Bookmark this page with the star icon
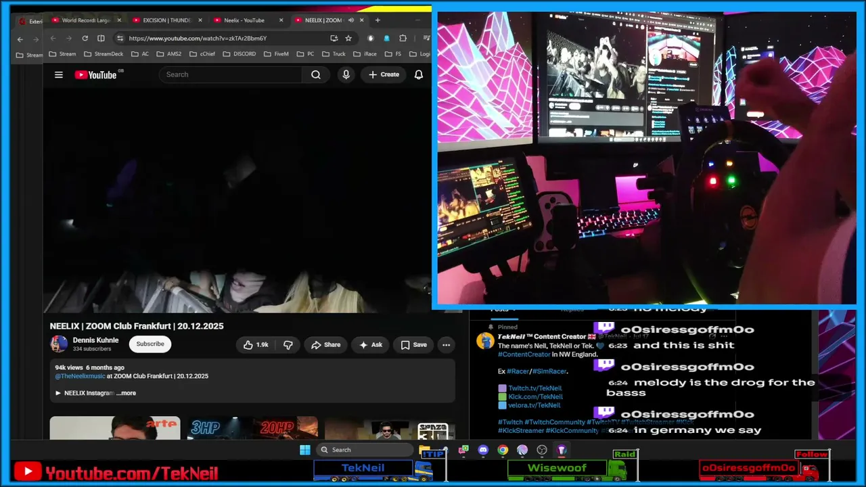 (x=348, y=39)
